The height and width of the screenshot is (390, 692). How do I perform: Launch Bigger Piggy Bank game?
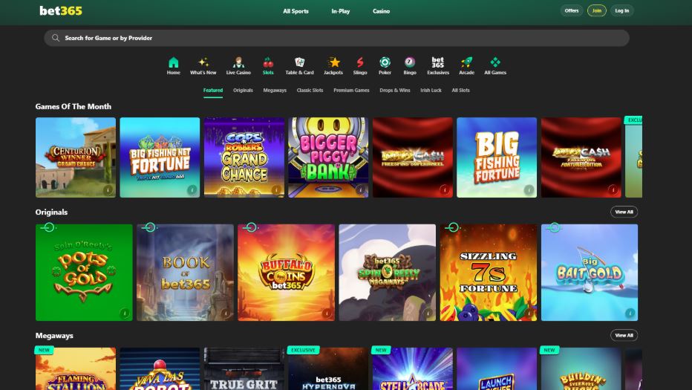(328, 157)
